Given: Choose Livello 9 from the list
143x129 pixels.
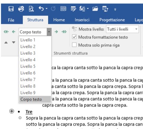Looking at the screenshot, I should pos(35,93).
